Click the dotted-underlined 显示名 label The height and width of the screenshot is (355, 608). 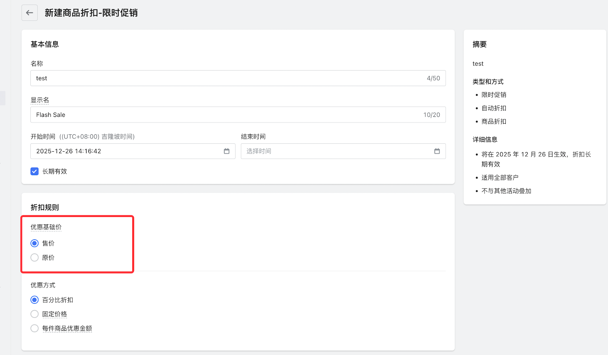click(x=40, y=100)
